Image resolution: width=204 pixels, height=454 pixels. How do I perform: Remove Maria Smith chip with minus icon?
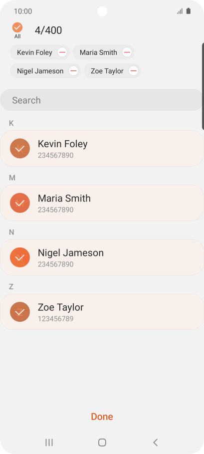click(127, 52)
